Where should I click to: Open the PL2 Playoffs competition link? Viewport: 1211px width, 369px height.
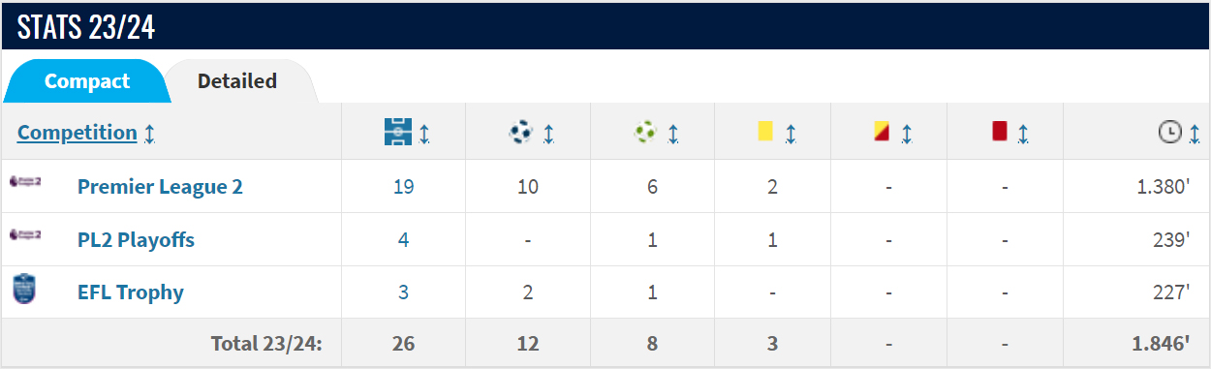(x=136, y=239)
